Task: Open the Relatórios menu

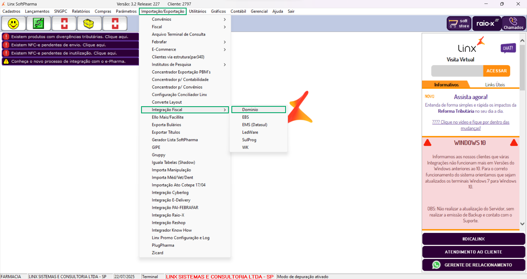Action: [81, 11]
